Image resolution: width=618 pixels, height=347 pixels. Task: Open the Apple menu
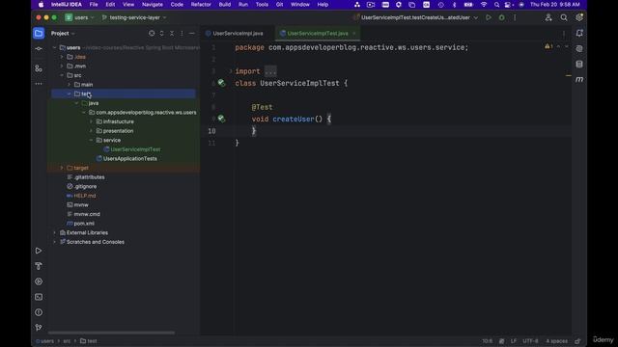41,4
